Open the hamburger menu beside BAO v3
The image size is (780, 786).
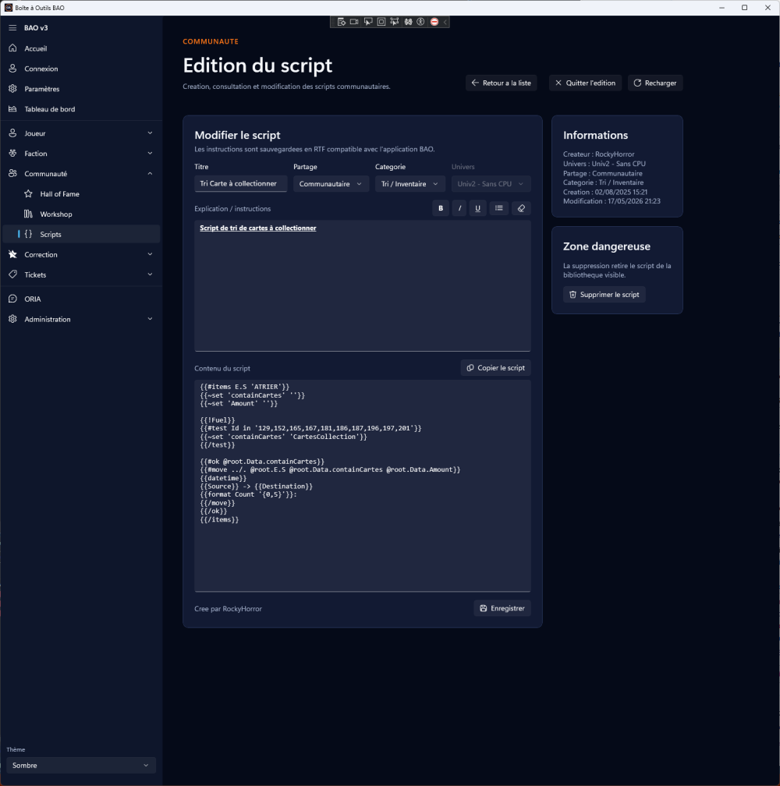pos(12,28)
